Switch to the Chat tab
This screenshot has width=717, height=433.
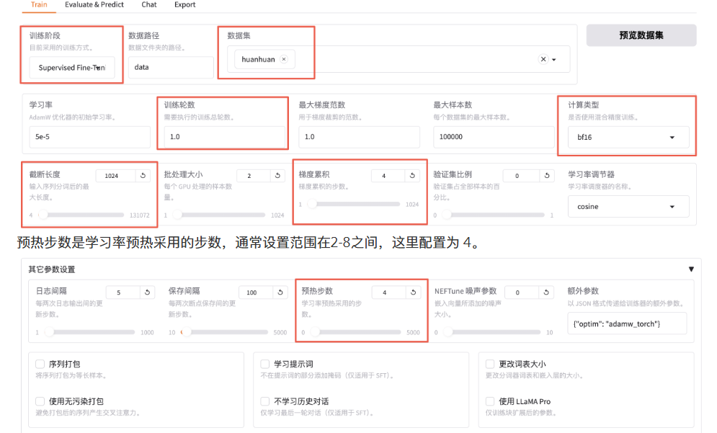148,5
